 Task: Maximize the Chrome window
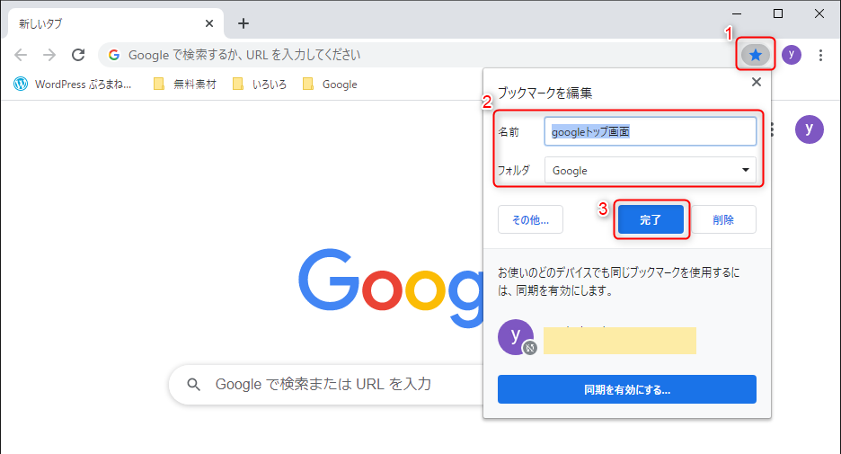(x=778, y=14)
